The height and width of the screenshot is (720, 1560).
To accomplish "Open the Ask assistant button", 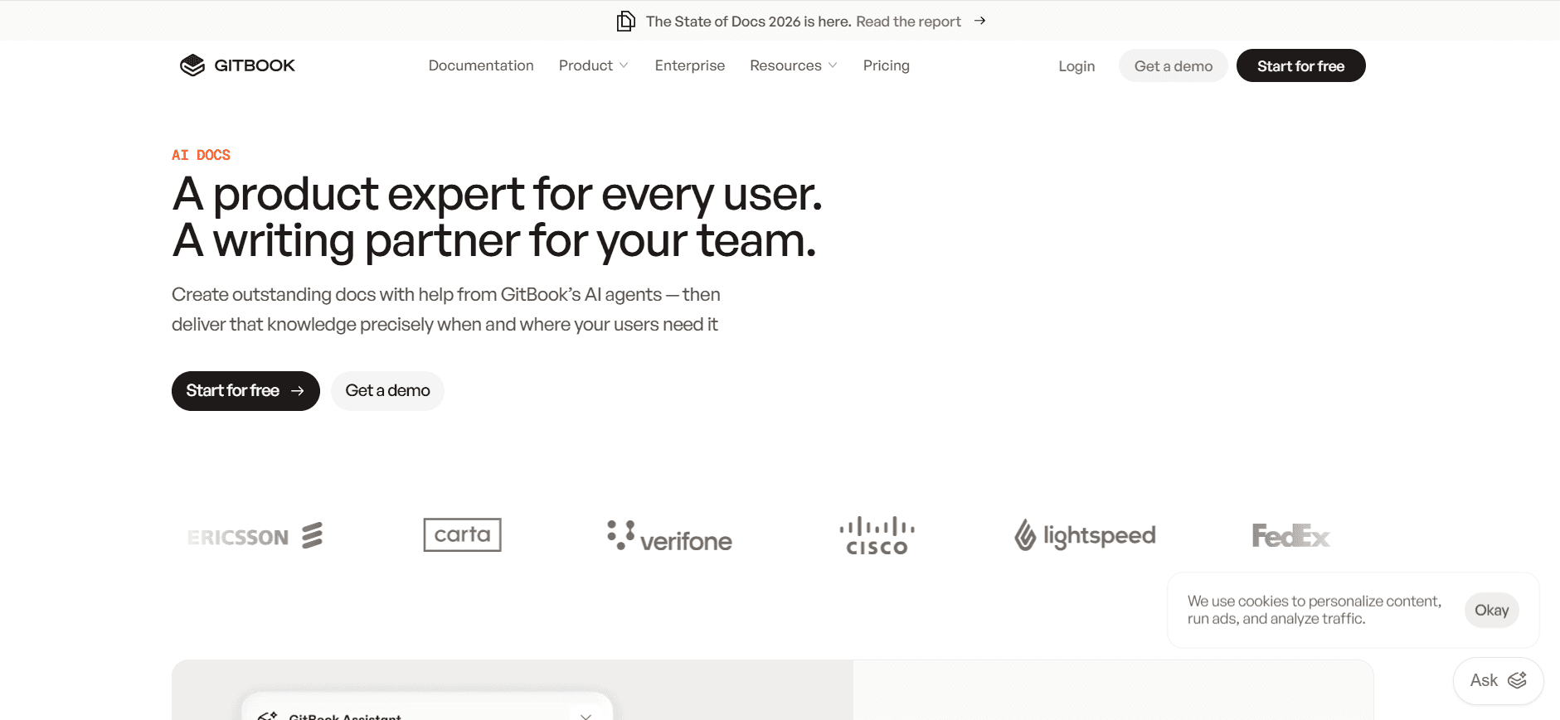I will coord(1498,681).
